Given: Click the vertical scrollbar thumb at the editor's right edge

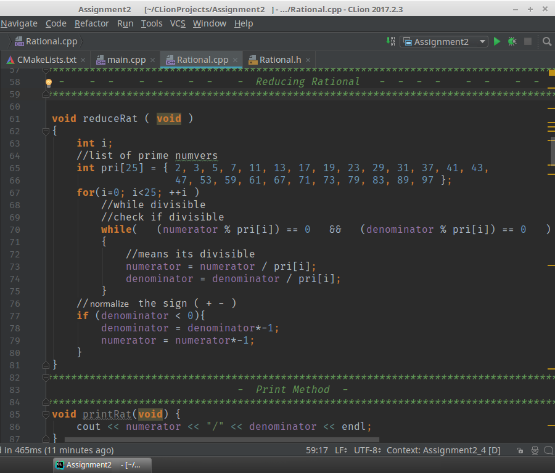Looking at the screenshot, I should 553,150.
